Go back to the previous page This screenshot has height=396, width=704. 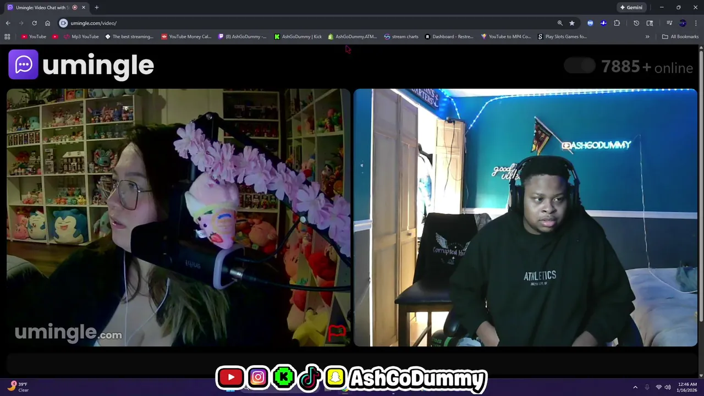pyautogui.click(x=8, y=23)
